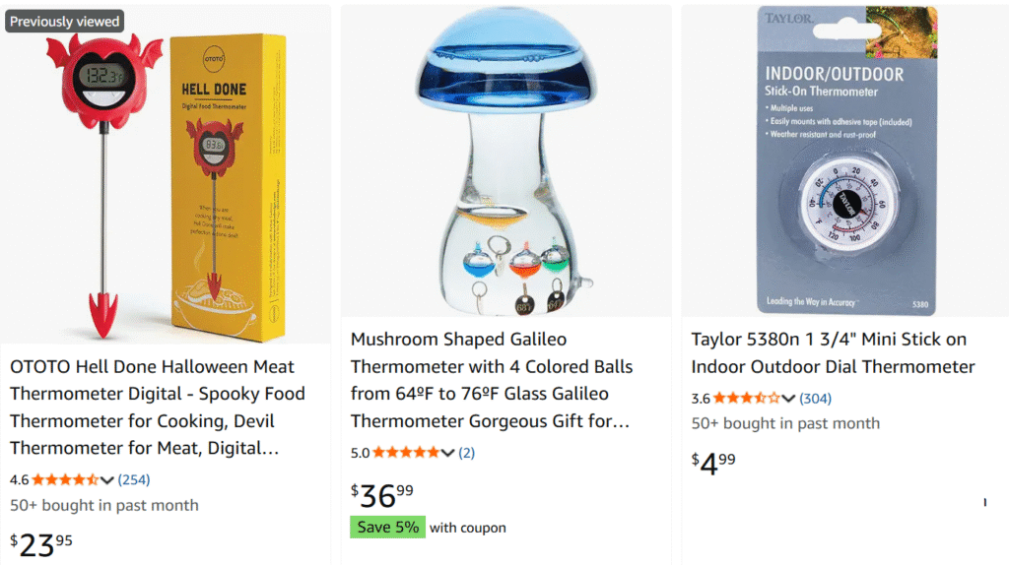
Task: Open the 2 reviews link
Action: tap(466, 453)
